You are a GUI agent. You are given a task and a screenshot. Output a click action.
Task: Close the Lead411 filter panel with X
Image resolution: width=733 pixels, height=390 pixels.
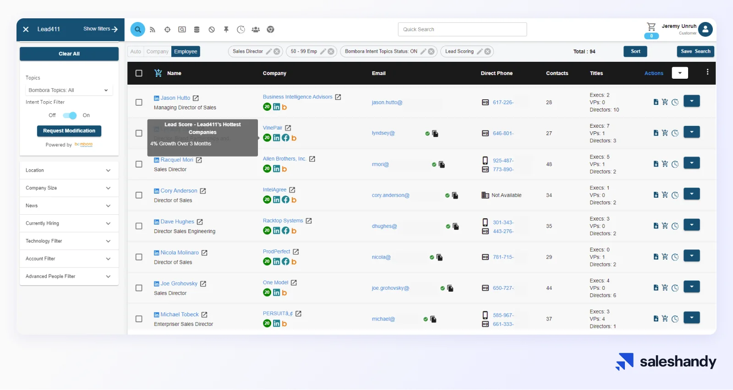(26, 29)
